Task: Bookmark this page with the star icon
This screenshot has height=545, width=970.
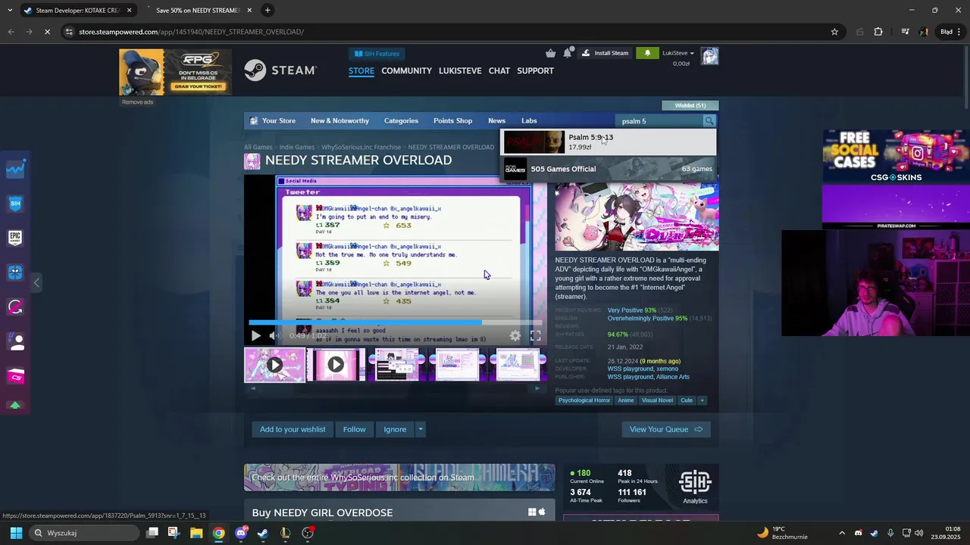Action: (x=834, y=32)
